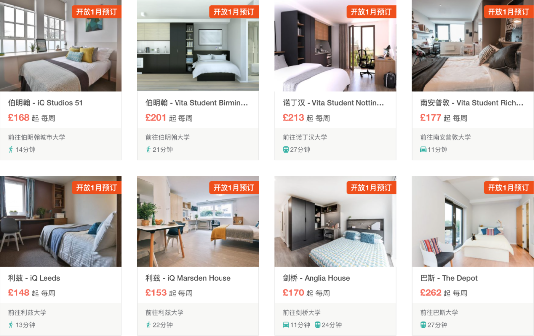Click the walking icon beside 21分钟
Viewport: 534px width, 336px height.
pyautogui.click(x=148, y=149)
